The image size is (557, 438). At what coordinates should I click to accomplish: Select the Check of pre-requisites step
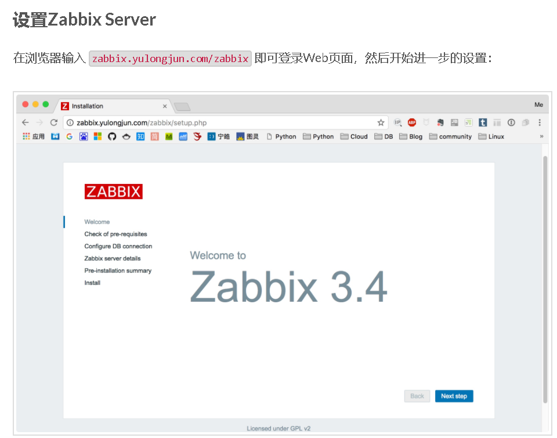[116, 234]
